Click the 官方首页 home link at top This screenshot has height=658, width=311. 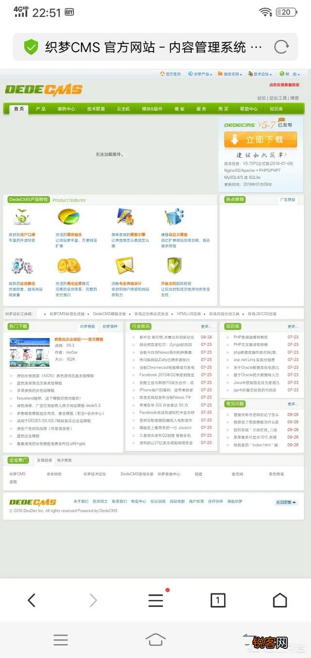coord(170,74)
